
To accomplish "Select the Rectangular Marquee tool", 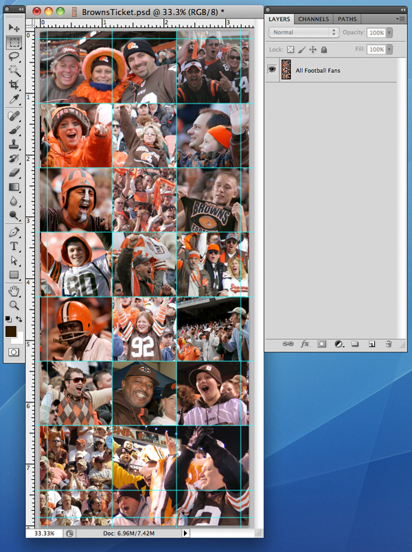I will pyautogui.click(x=14, y=43).
